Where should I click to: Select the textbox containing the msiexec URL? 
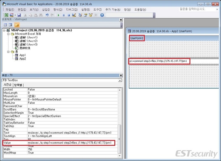pos(174,61)
